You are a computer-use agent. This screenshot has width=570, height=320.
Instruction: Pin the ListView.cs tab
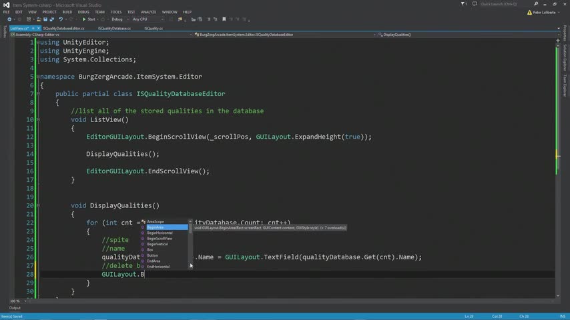[33, 28]
